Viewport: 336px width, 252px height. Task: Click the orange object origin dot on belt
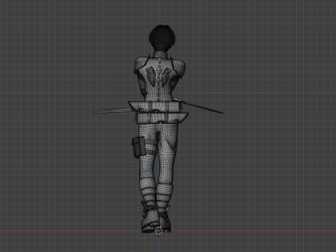click(x=148, y=118)
